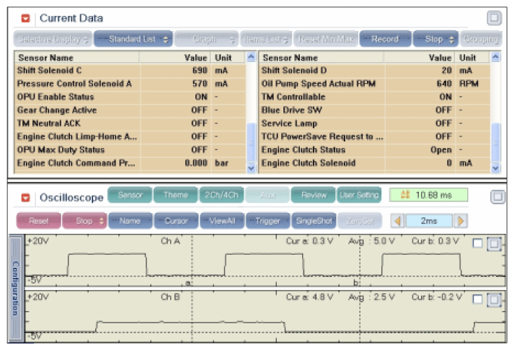The height and width of the screenshot is (350, 514).
Task: Expand the Ch A waveform view icon
Action: [494, 244]
